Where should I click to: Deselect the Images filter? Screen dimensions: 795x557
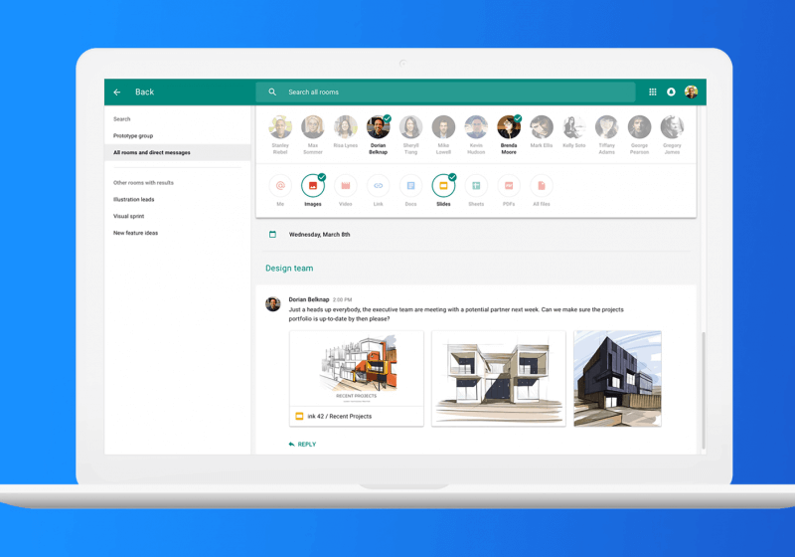click(313, 186)
